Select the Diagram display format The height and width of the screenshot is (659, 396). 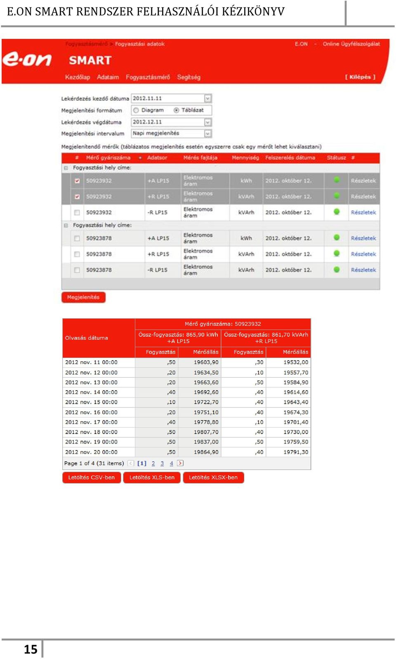coord(136,110)
